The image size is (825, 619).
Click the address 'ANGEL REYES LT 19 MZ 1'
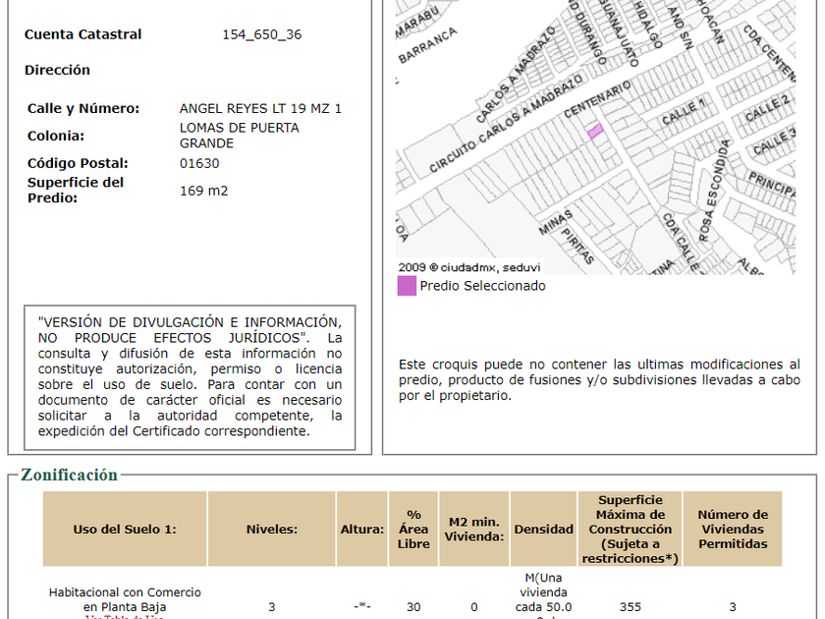[260, 108]
